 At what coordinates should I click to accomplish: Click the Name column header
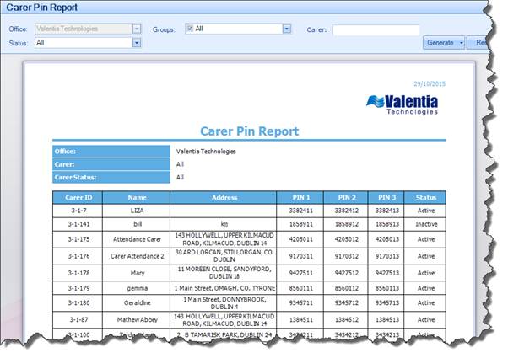point(137,198)
